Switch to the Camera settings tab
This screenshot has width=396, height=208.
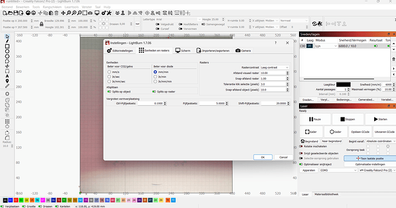pyautogui.click(x=243, y=50)
